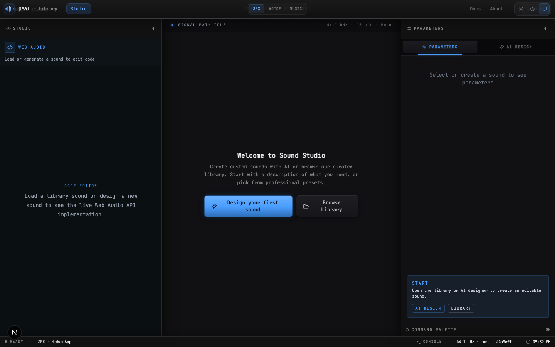Click the signal path idle indicator dot
555x347 pixels.
coord(172,25)
